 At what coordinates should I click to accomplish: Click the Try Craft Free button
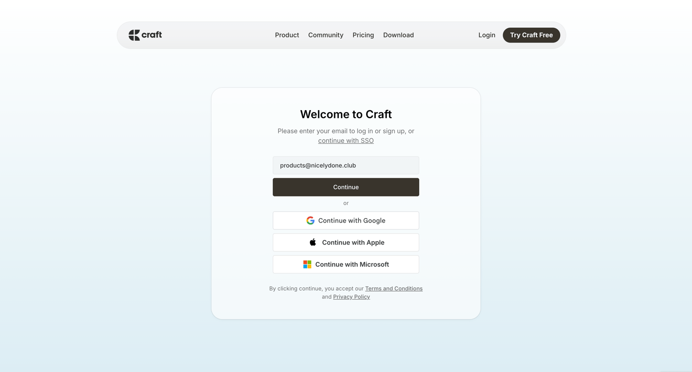(x=531, y=35)
